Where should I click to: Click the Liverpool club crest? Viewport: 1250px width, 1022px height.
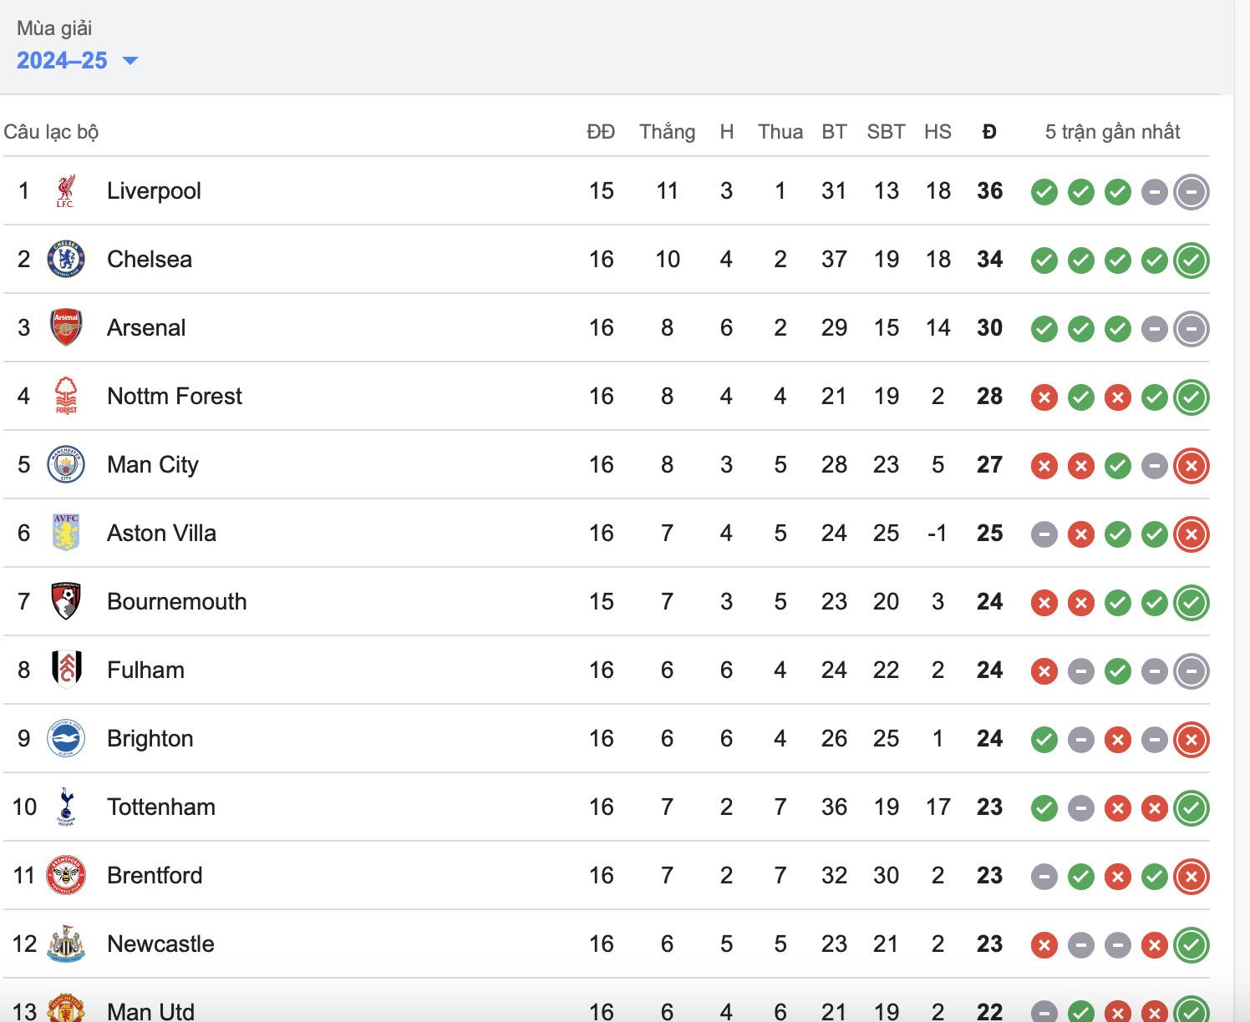pyautogui.click(x=65, y=190)
